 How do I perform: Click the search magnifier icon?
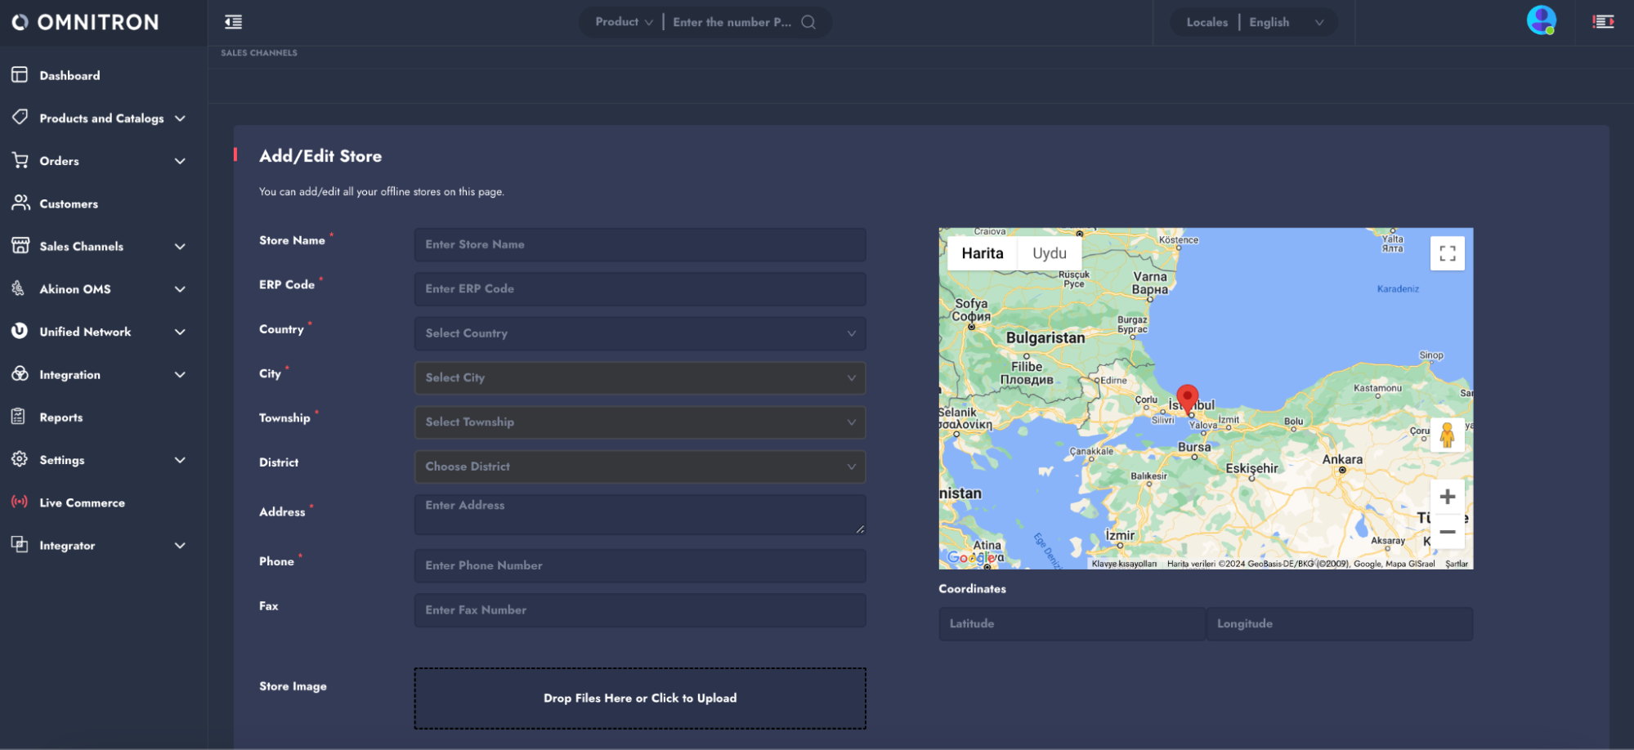tap(808, 22)
